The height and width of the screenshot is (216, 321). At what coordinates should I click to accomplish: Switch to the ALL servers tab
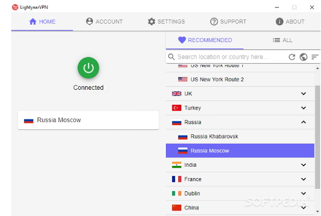(x=282, y=40)
